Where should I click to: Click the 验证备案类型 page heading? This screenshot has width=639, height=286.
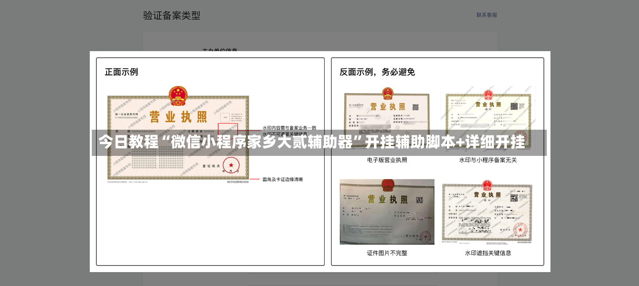pos(172,16)
